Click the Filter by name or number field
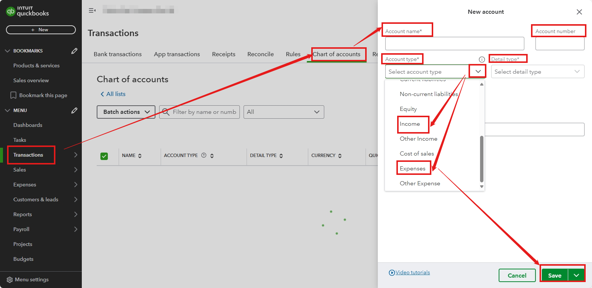The width and height of the screenshot is (592, 288). (199, 112)
